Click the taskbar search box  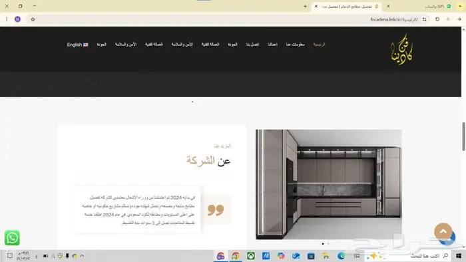[x=407, y=256]
